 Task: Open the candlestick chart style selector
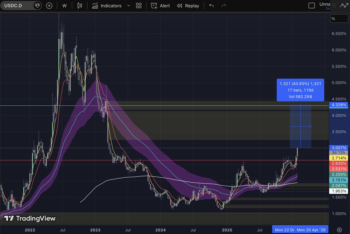click(x=79, y=6)
